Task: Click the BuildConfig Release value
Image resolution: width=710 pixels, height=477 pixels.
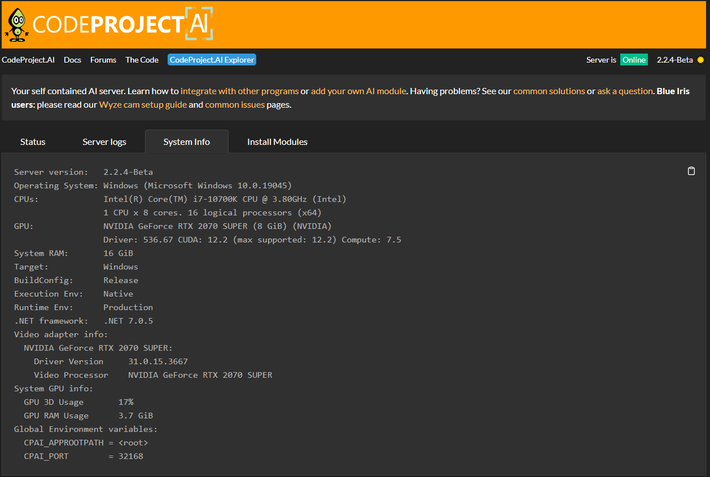Action: tap(121, 280)
